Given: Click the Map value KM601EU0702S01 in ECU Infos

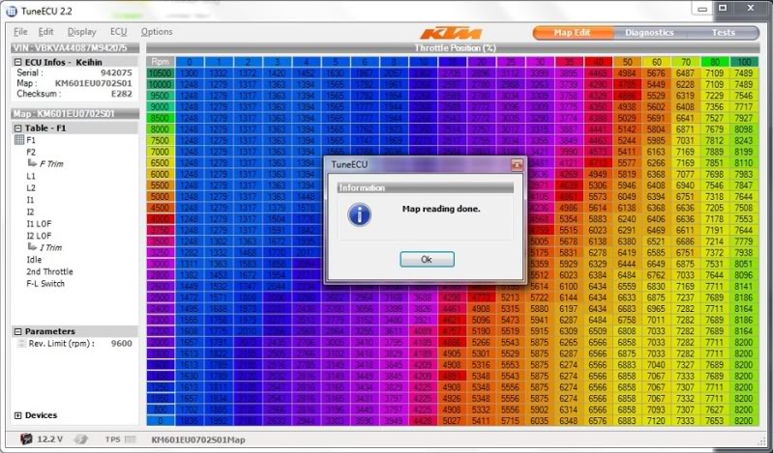Looking at the screenshot, I should (x=93, y=83).
